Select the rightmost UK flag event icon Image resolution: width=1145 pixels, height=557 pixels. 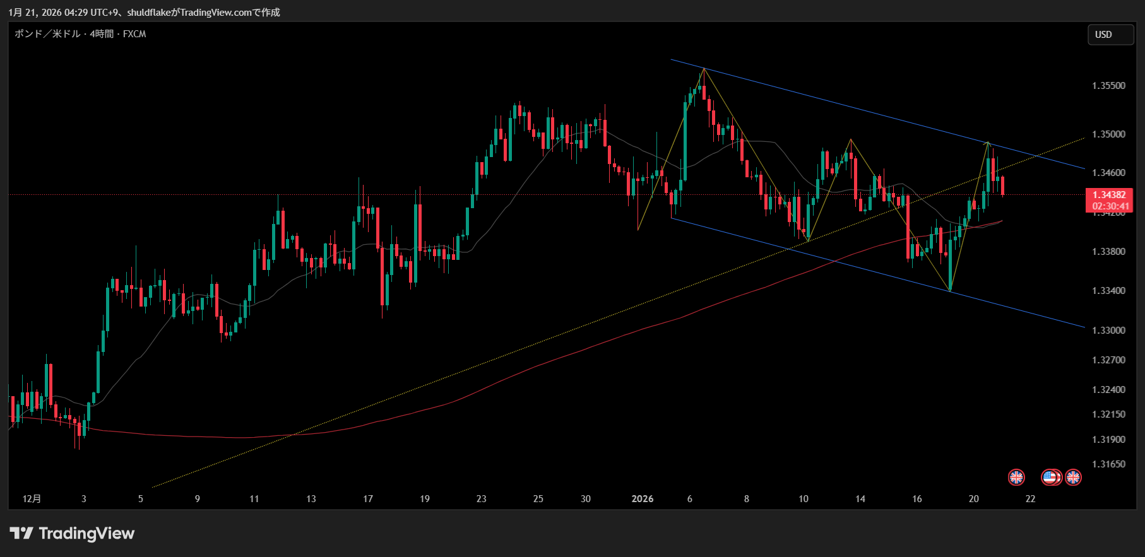point(1073,478)
